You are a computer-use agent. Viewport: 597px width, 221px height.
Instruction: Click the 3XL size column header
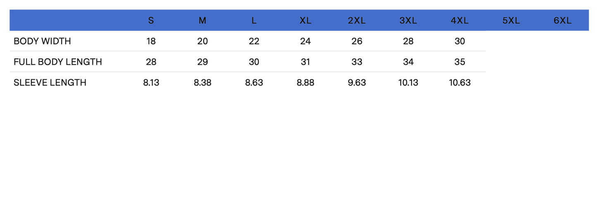(x=408, y=21)
